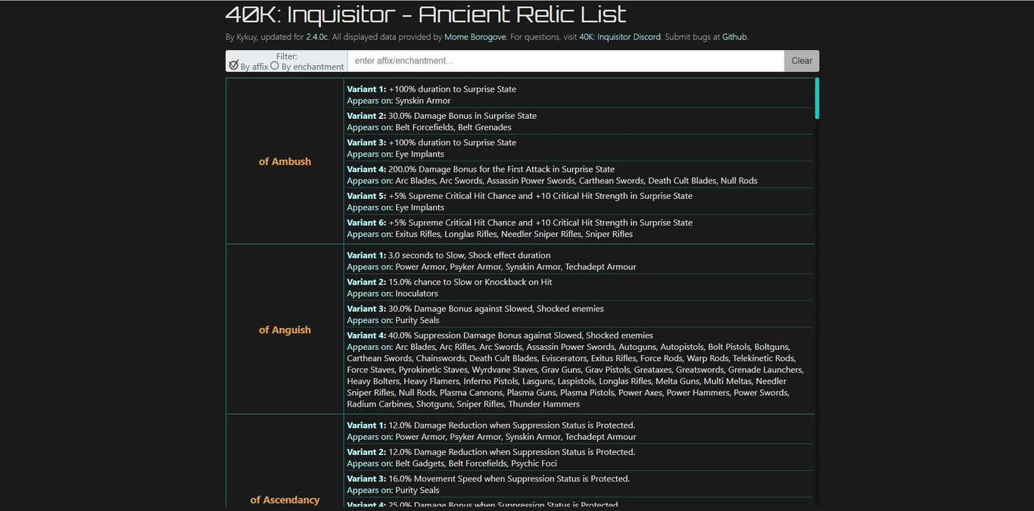The width and height of the screenshot is (1034, 511).
Task: Click 'Belt Forcefields, Belt Grenades' line
Action: 429,127
